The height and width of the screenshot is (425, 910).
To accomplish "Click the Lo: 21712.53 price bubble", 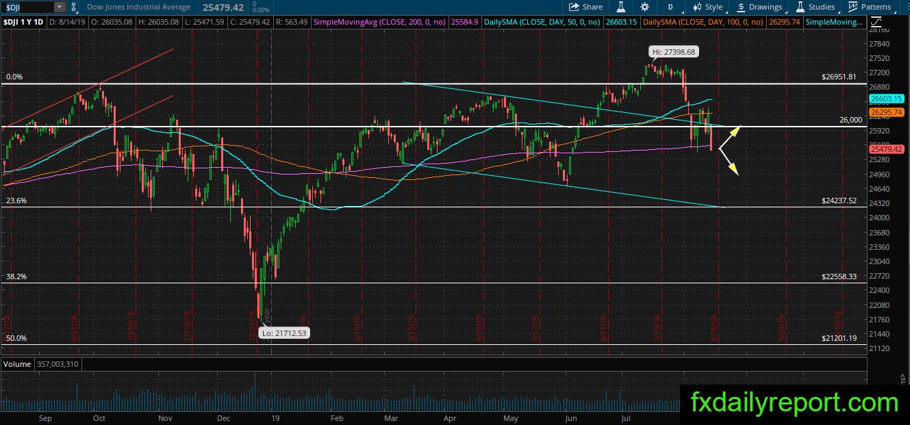I will 284,333.
